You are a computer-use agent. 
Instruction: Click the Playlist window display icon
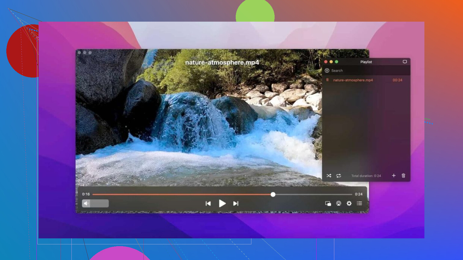pyautogui.click(x=405, y=62)
